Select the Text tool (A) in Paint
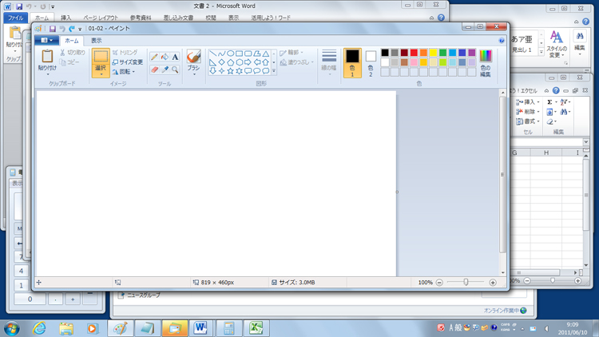This screenshot has height=337, width=599. 175,57
